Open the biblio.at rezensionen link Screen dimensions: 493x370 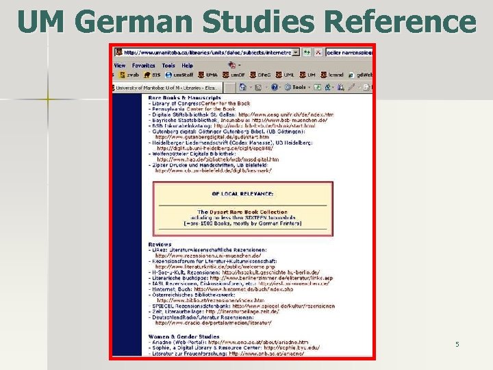pos(210,300)
